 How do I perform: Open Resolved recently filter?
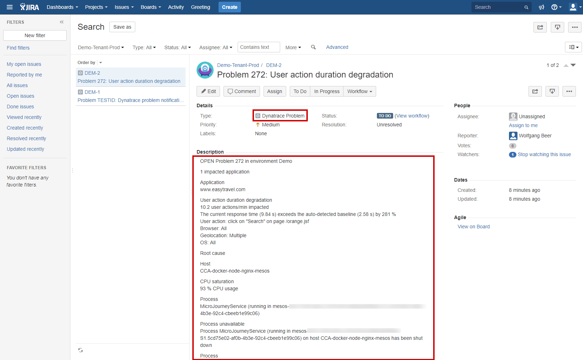coord(27,138)
